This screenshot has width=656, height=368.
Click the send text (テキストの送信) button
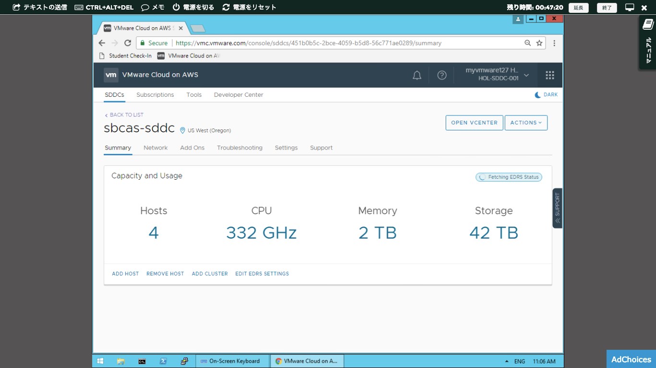(40, 7)
